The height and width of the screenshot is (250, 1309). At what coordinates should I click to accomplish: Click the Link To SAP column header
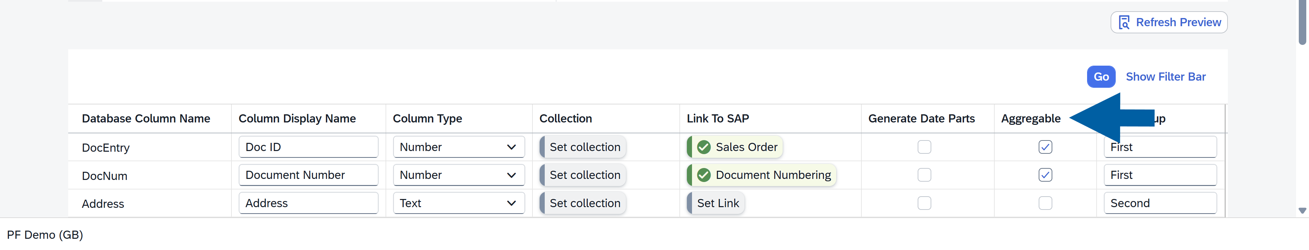pos(718,119)
